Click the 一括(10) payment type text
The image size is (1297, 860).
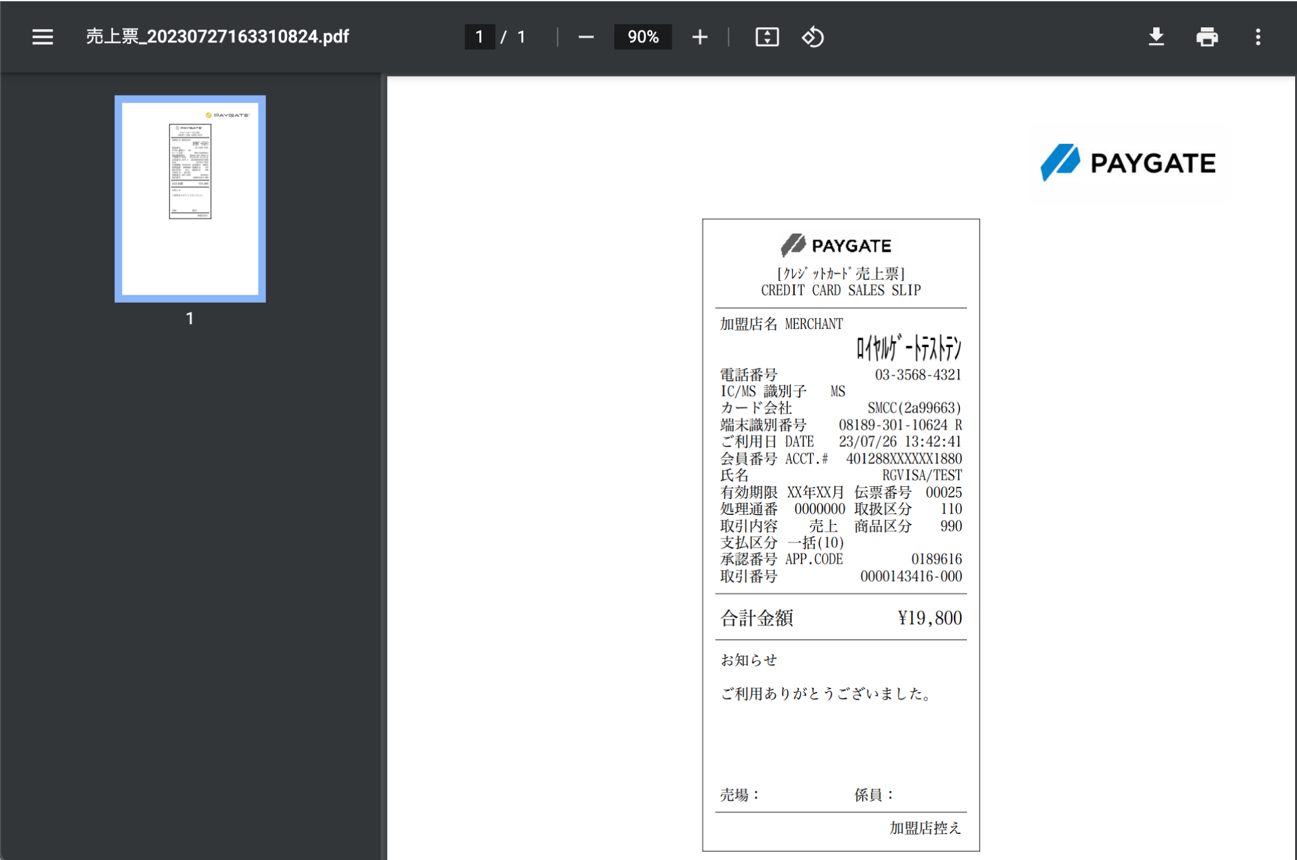click(816, 543)
